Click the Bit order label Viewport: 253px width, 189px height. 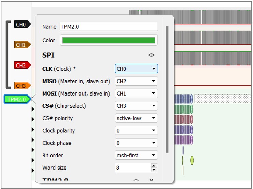point(53,155)
